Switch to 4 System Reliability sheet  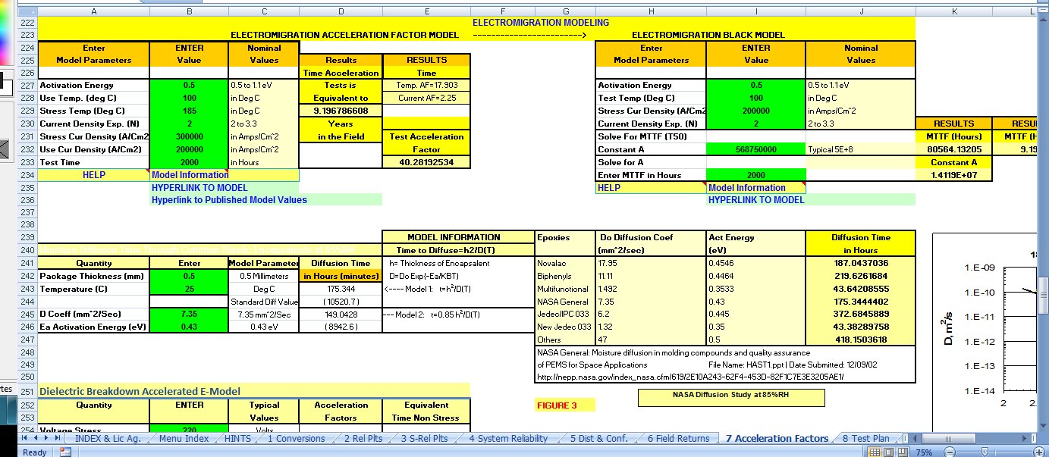pyautogui.click(x=508, y=438)
